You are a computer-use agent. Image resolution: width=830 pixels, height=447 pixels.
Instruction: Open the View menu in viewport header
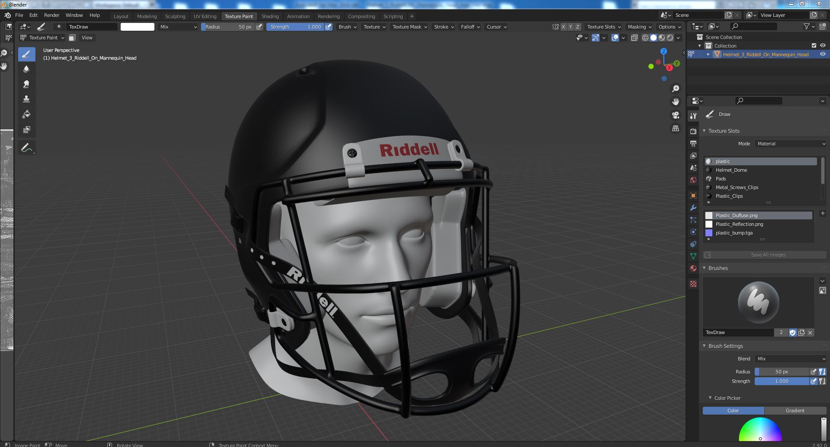point(87,38)
